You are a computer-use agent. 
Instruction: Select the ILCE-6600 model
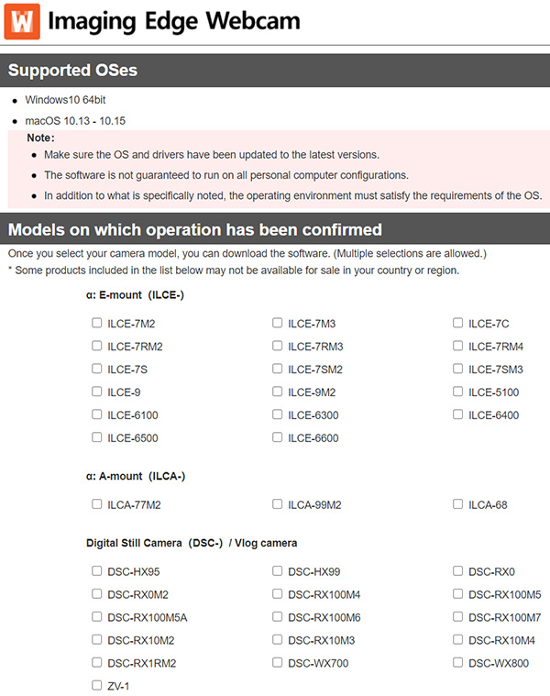pyautogui.click(x=278, y=437)
